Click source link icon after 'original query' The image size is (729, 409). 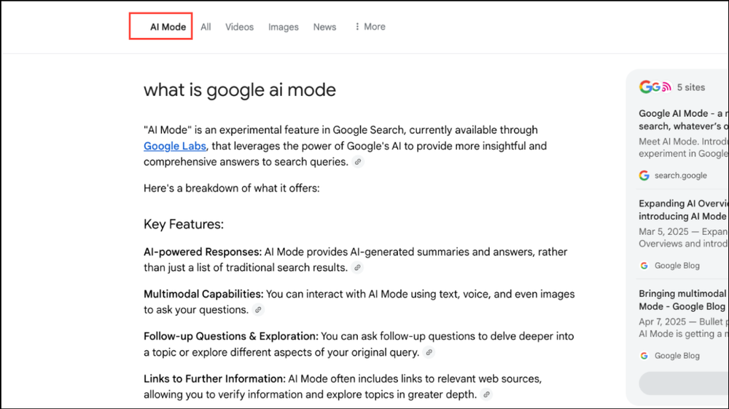coord(429,352)
